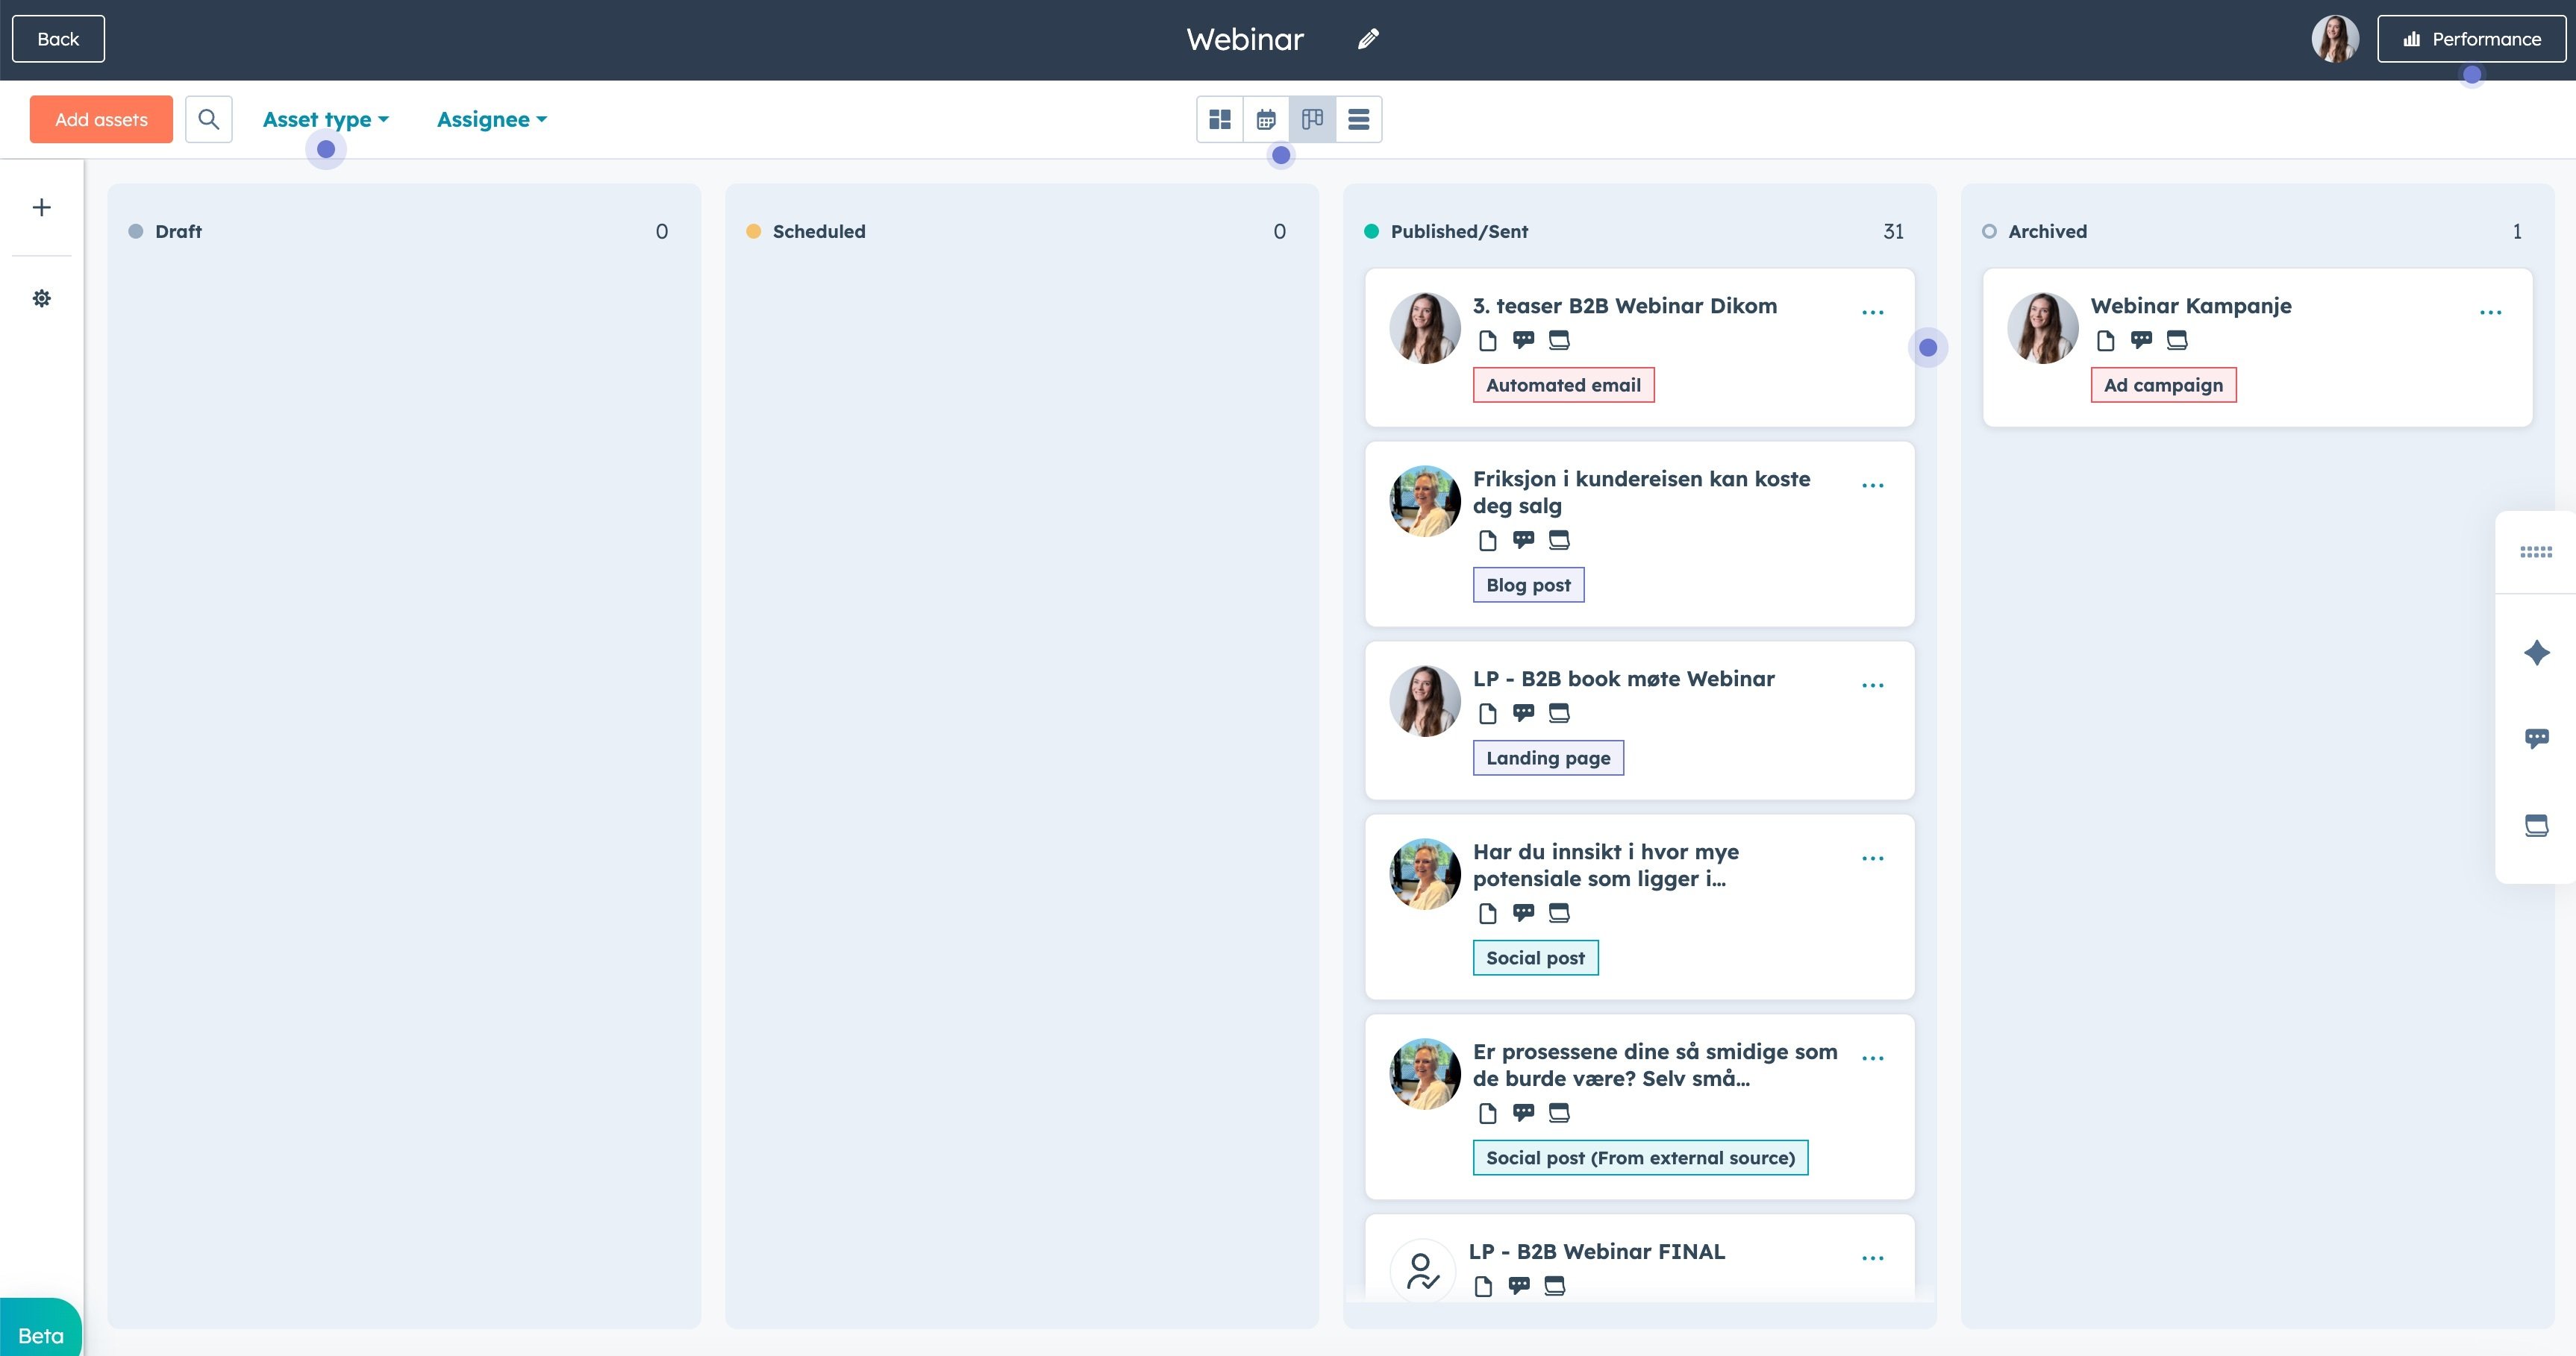Click the AI sparkle icon on right panel
This screenshot has width=2576, height=1356.
2536,653
